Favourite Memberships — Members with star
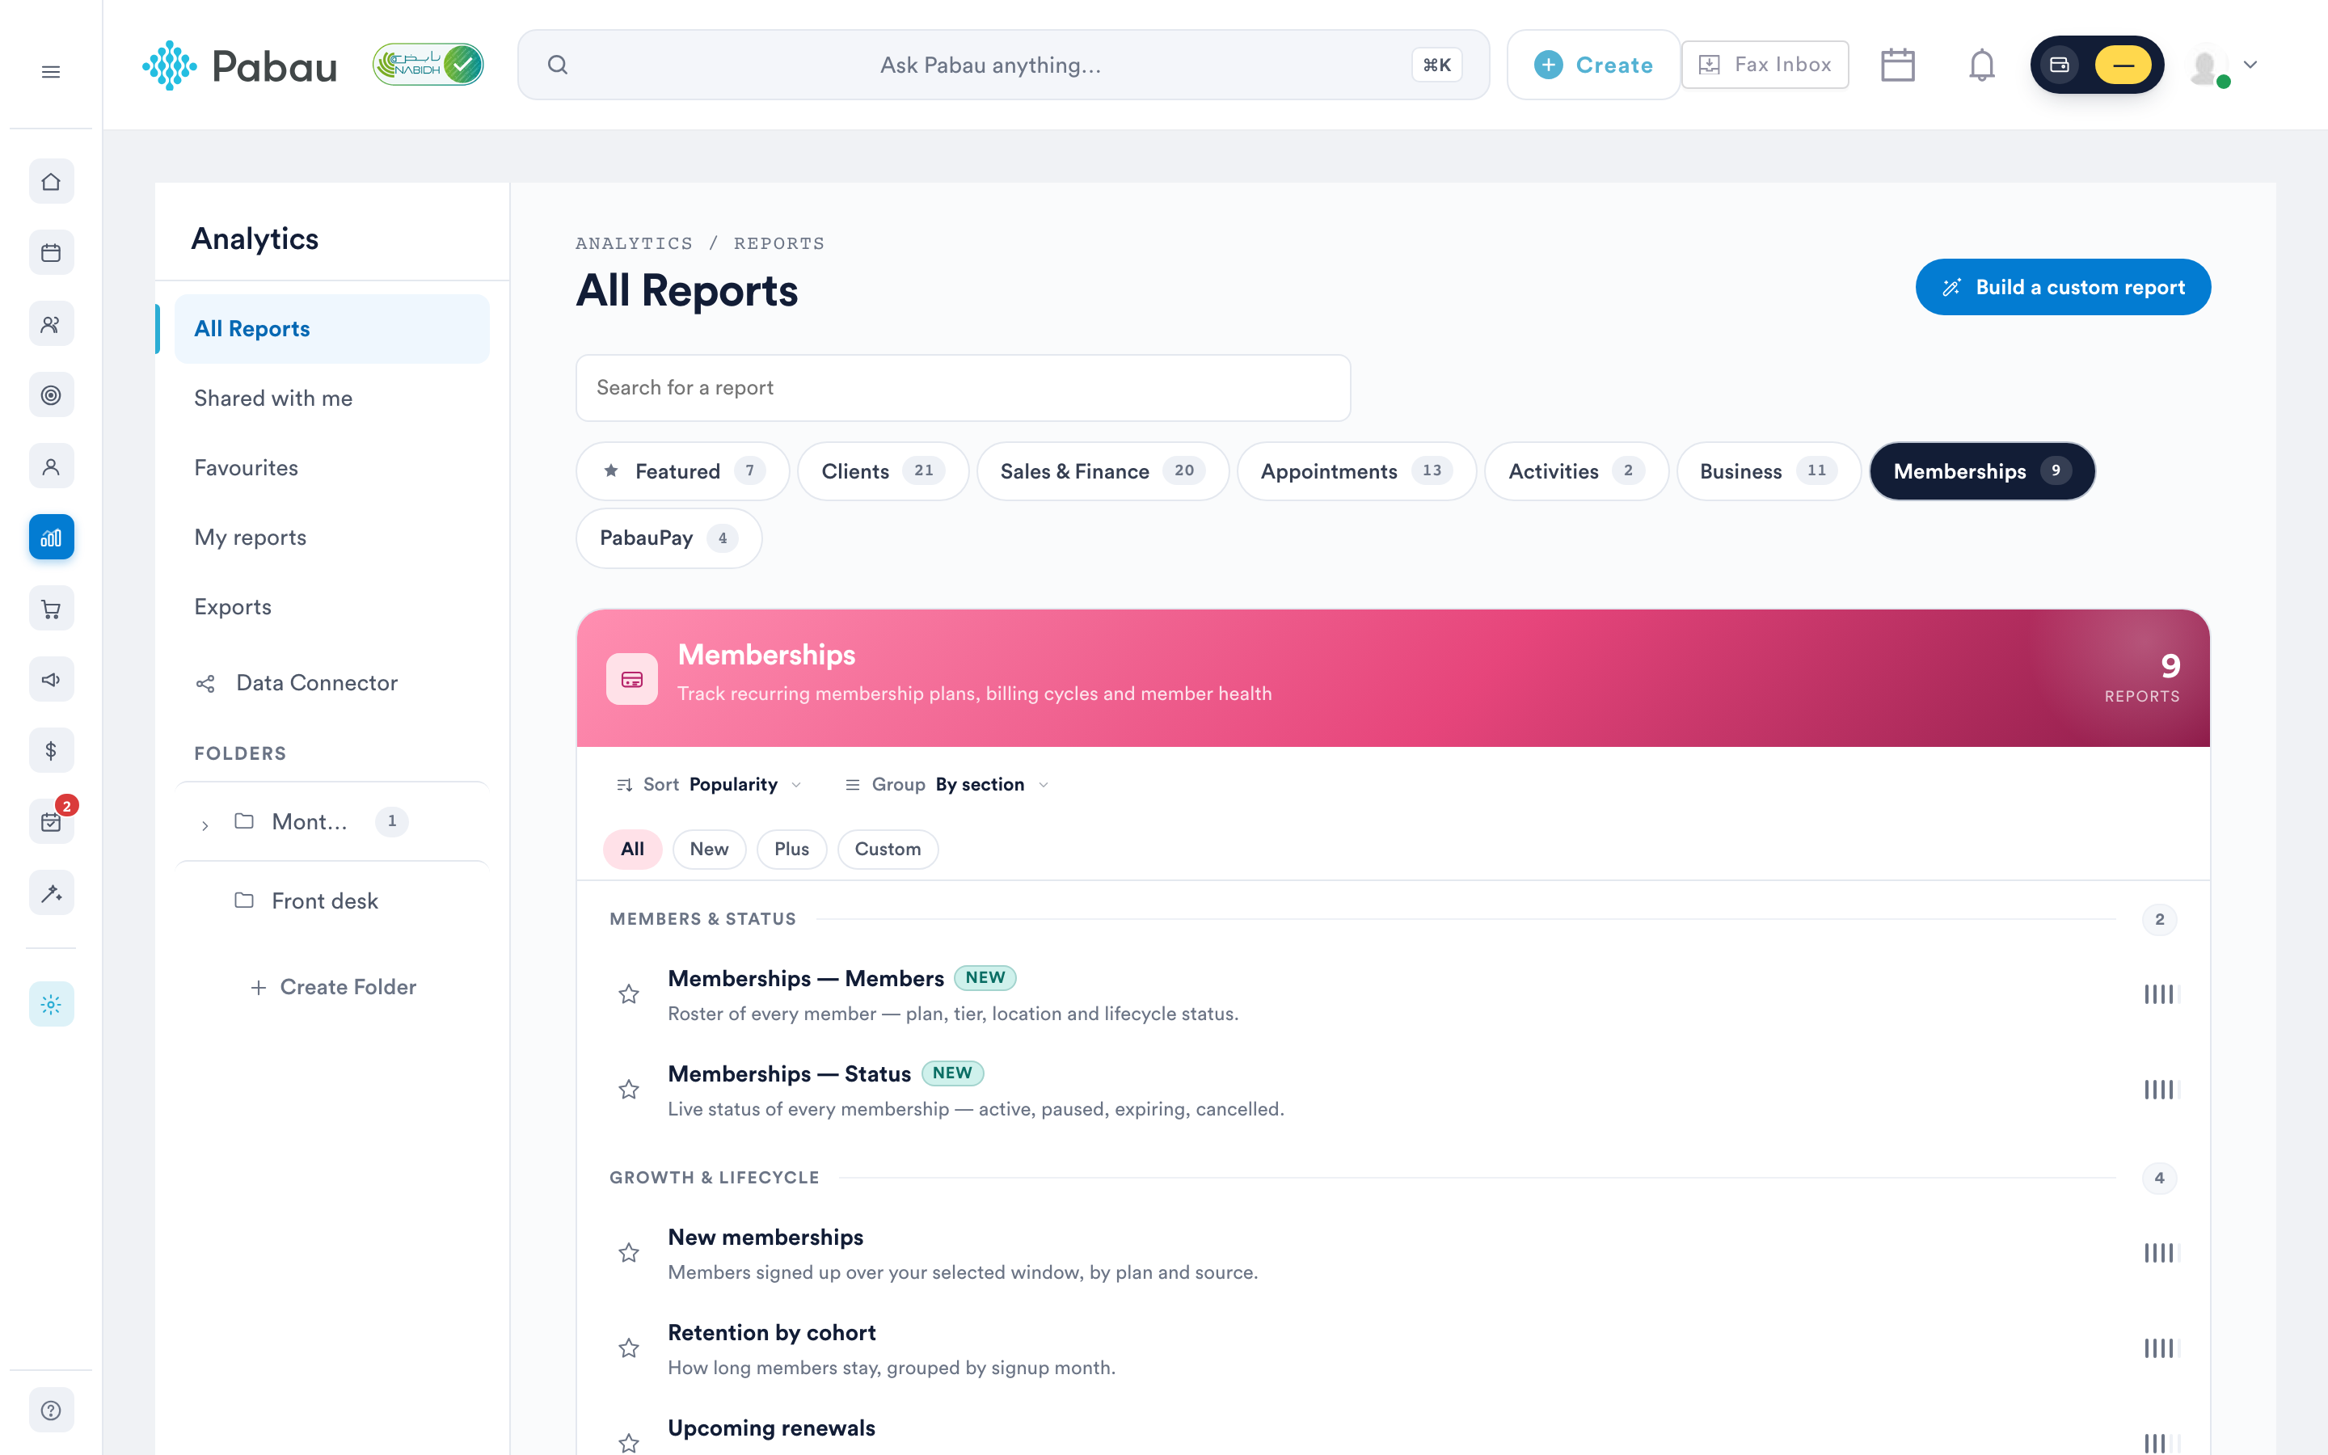Image resolution: width=2328 pixels, height=1455 pixels. [628, 994]
